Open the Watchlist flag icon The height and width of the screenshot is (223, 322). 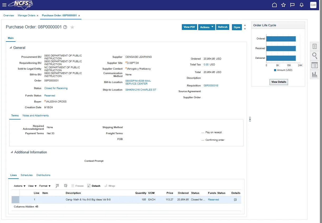pyautogui.click(x=292, y=5)
